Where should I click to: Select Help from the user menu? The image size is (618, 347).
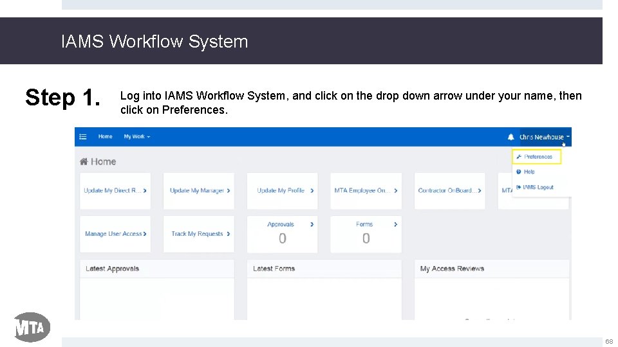529,172
